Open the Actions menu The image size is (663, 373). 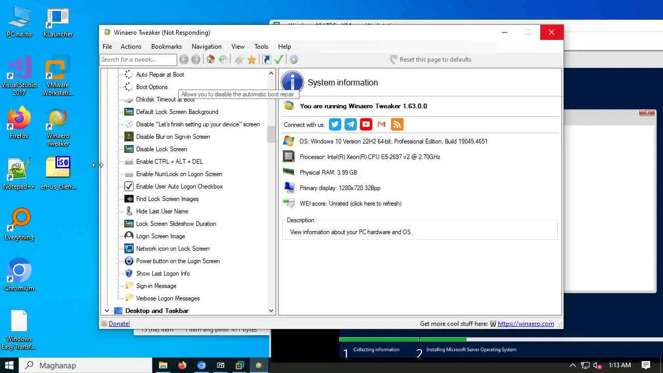pos(131,47)
